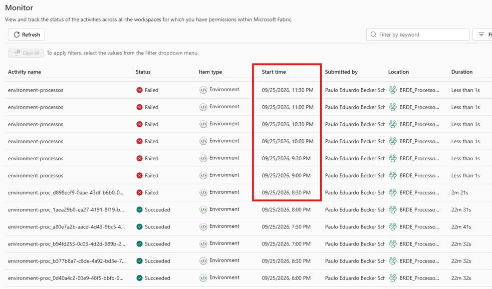Click the start time 09/25/2026, 9:00 PM
492x289 pixels.
coord(286,176)
